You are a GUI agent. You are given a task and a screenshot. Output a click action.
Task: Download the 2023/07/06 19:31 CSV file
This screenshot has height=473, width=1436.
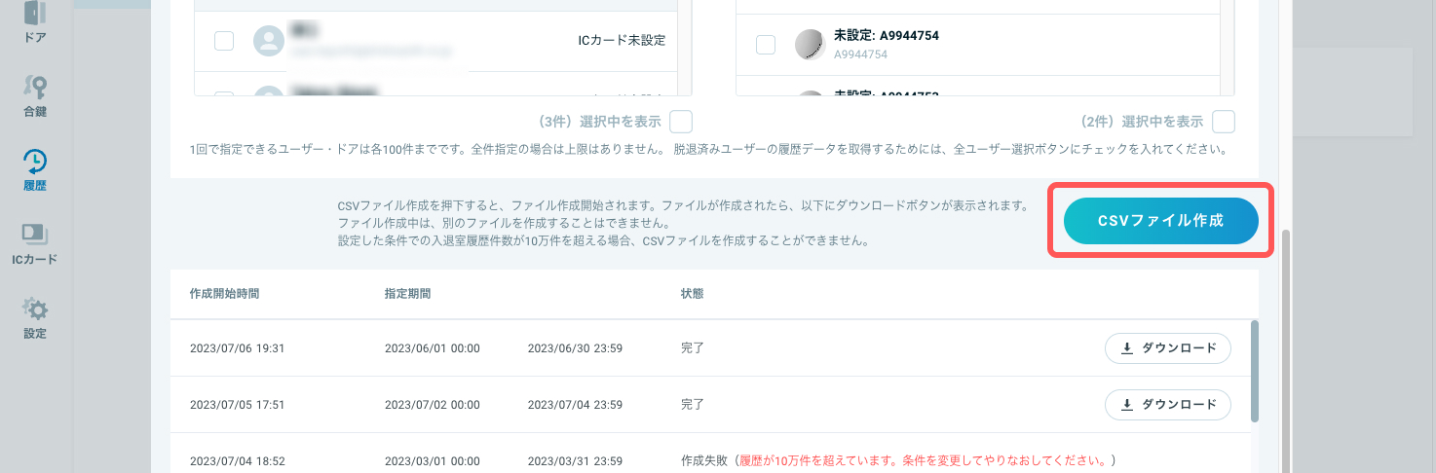coord(1168,347)
